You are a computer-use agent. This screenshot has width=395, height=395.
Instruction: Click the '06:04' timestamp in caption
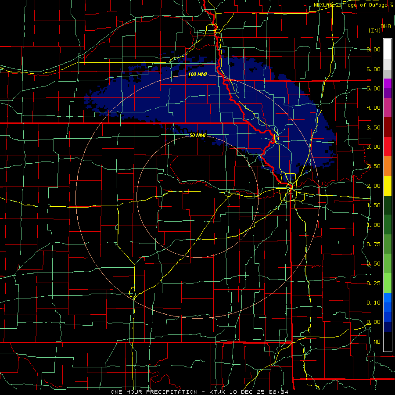(x=278, y=392)
